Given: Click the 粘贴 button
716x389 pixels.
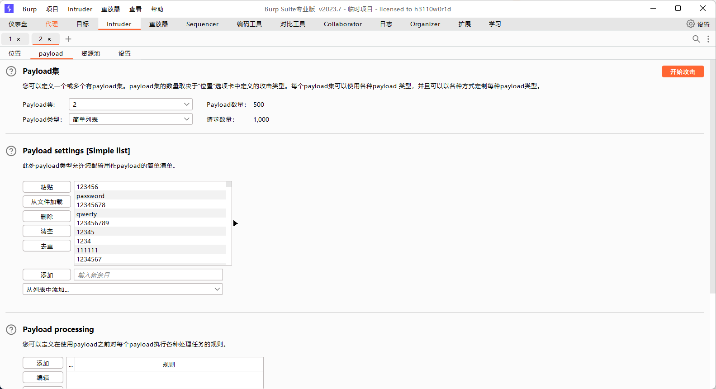Looking at the screenshot, I should tap(47, 187).
